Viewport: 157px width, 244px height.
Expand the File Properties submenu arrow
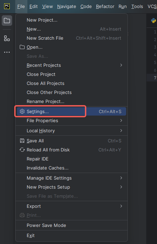point(121,120)
